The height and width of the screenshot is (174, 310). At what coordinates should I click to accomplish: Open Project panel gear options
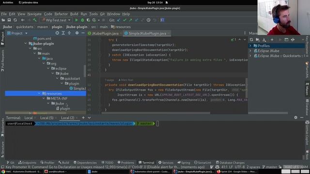(77, 33)
